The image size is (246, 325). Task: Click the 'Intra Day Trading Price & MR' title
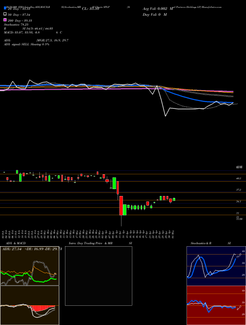pyautogui.click(x=91, y=243)
